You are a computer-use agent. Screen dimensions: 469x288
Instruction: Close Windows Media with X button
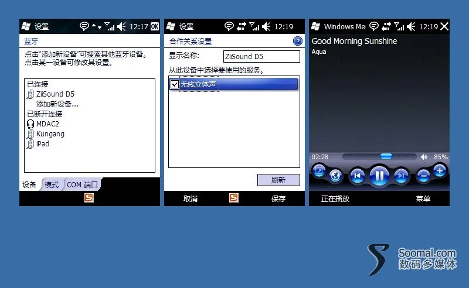pyautogui.click(x=444, y=26)
